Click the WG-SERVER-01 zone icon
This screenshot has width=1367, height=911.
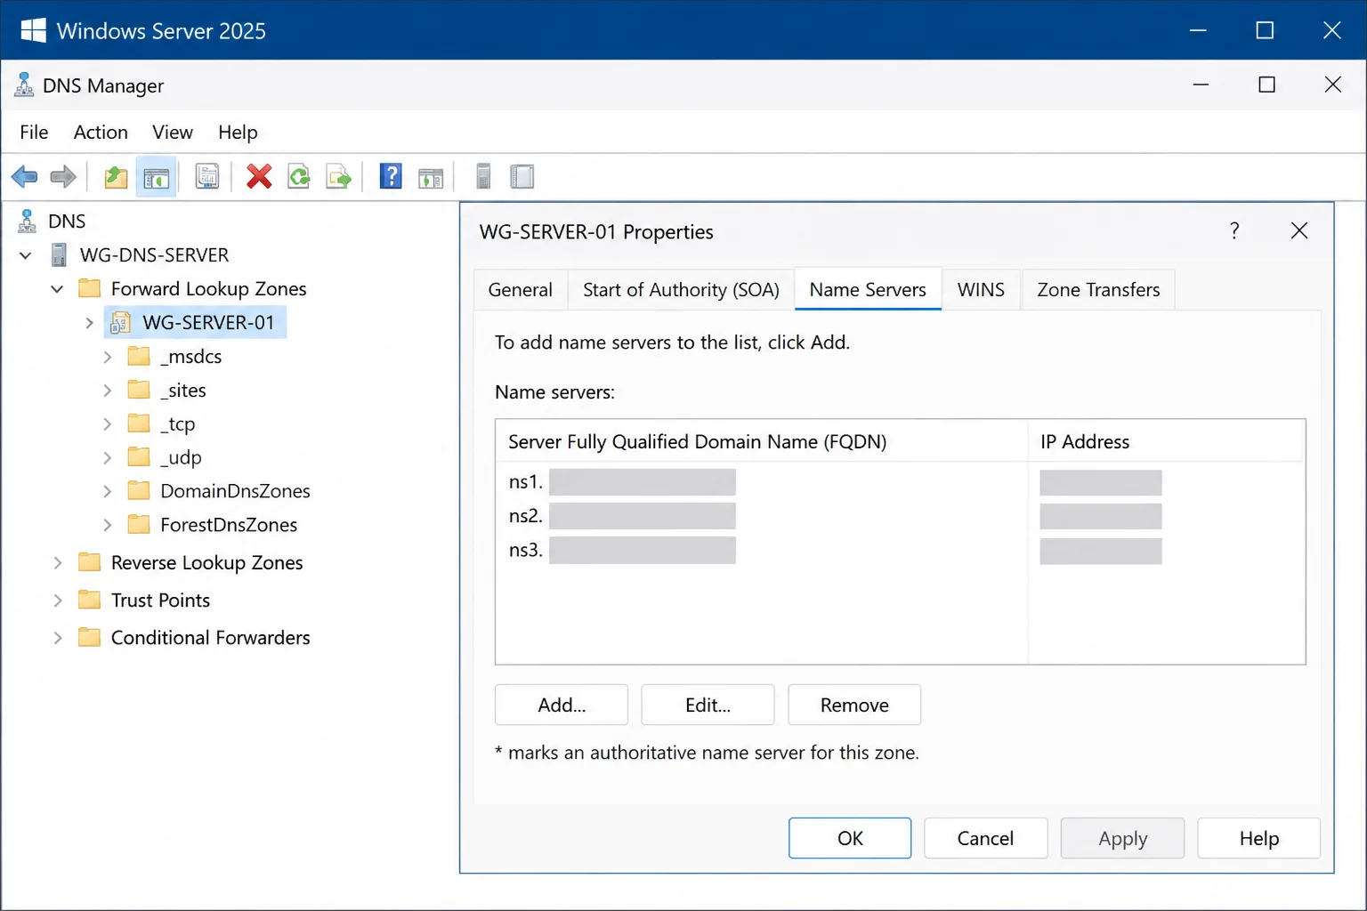[119, 323]
